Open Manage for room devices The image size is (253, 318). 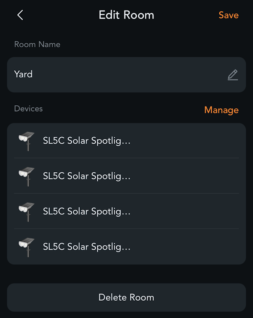coord(221,110)
